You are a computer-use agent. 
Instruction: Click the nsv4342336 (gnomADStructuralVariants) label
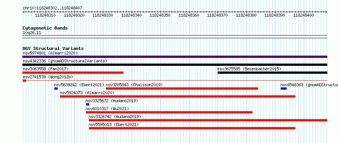(x=65, y=61)
